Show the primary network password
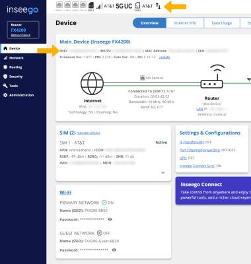The width and height of the screenshot is (251, 264). pos(110,219)
